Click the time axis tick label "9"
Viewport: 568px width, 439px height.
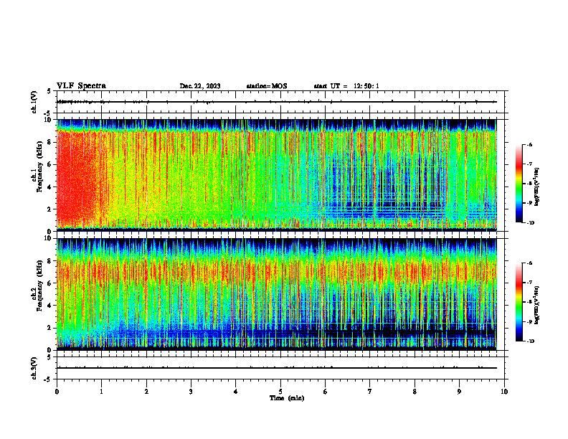click(x=459, y=392)
